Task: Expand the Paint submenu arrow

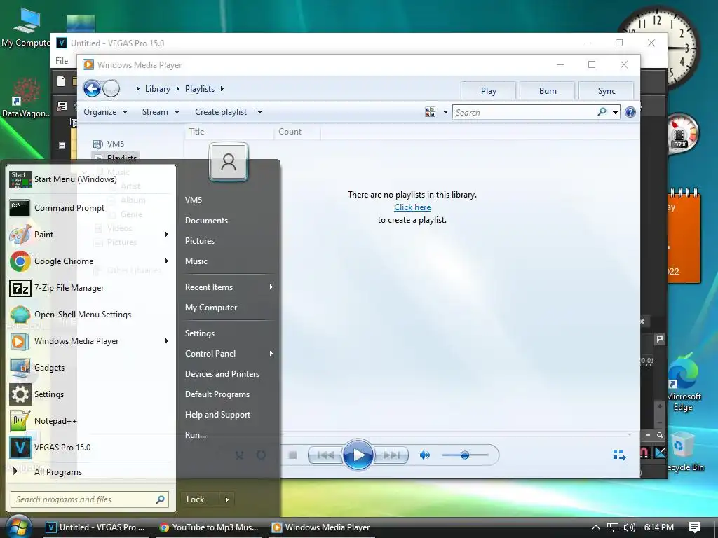Action: [167, 234]
